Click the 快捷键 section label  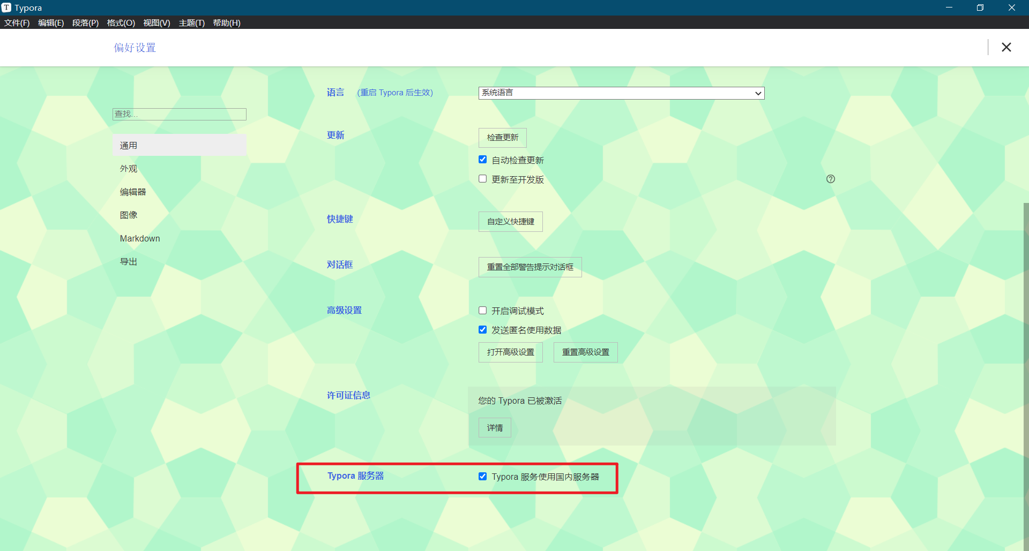pos(340,219)
